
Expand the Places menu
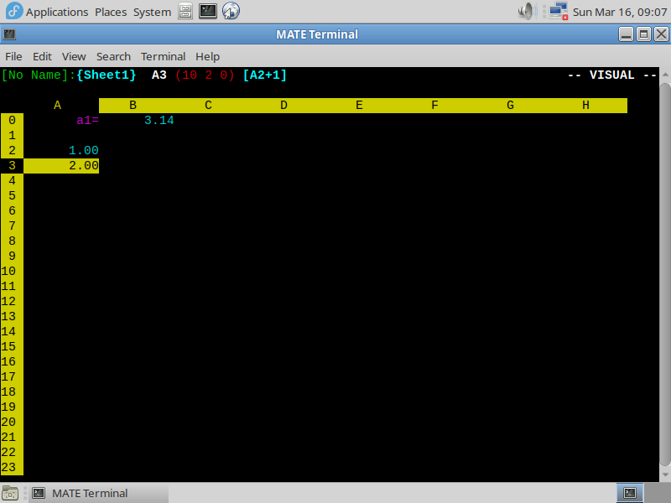point(111,12)
